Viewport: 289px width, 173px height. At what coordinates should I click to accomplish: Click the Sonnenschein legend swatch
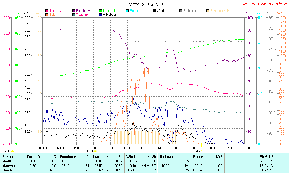point(208,11)
